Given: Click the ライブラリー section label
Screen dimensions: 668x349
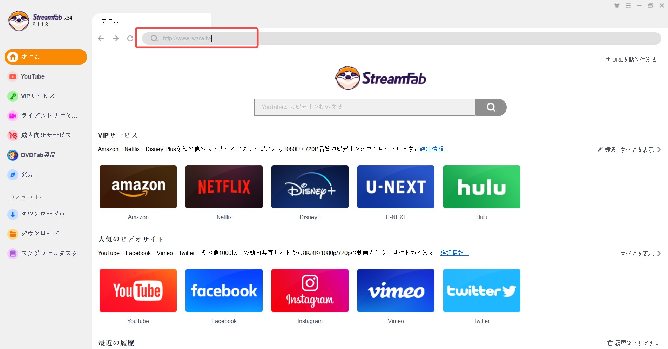Looking at the screenshot, I should coord(27,198).
